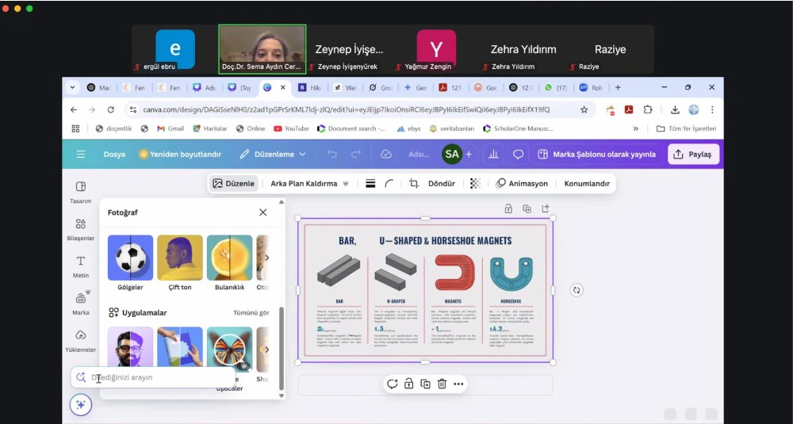793x424 pixels.
Task: Open the Bileşenler elements panel
Action: point(81,229)
